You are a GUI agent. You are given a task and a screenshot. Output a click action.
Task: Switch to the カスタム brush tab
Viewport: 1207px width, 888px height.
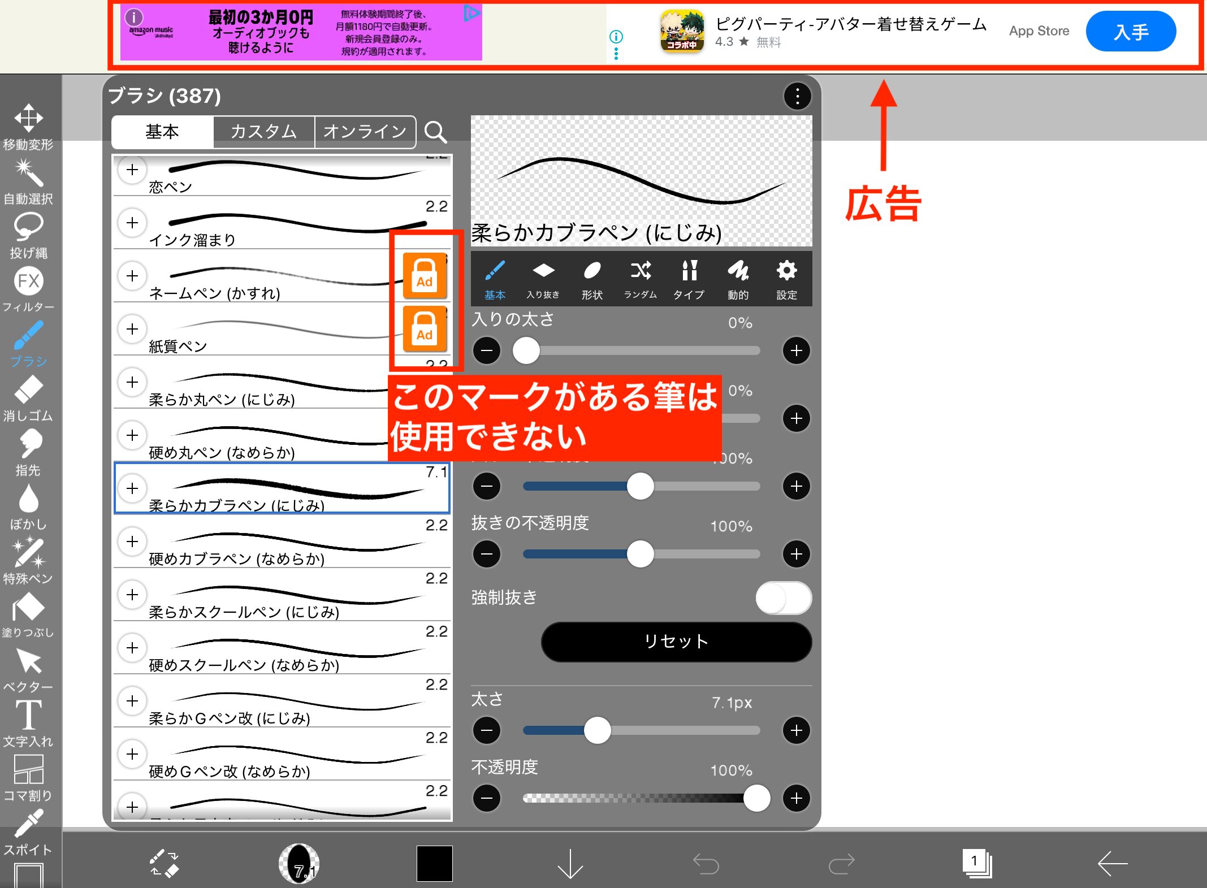[263, 132]
